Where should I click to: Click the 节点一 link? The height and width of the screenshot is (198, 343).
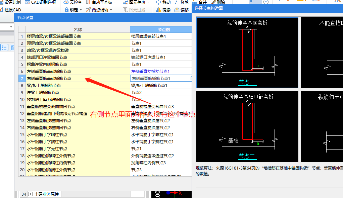[247, 82]
